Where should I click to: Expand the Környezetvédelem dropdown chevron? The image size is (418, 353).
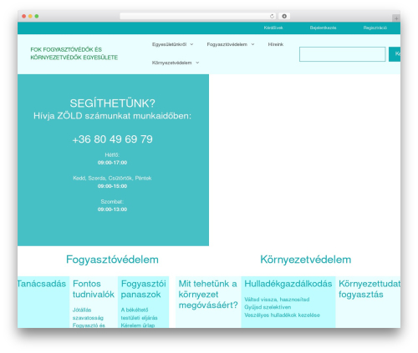click(x=197, y=63)
